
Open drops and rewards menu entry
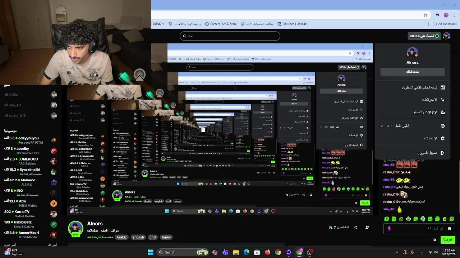click(x=413, y=112)
